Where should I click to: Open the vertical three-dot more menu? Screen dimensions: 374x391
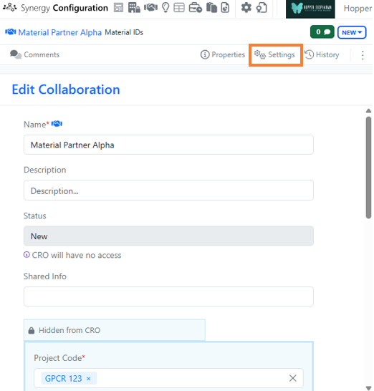(363, 55)
